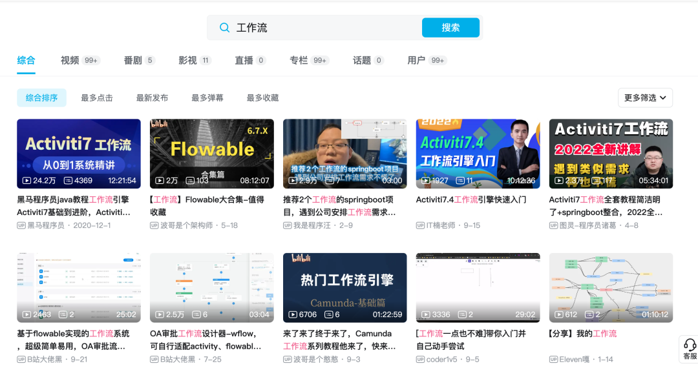This screenshot has width=698, height=368.
Task: Click the play-count icon showing 1927
Action: pos(425,180)
